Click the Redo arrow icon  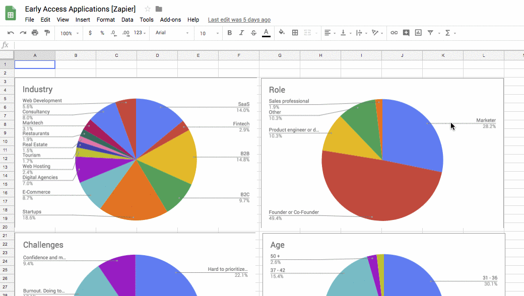click(x=23, y=33)
